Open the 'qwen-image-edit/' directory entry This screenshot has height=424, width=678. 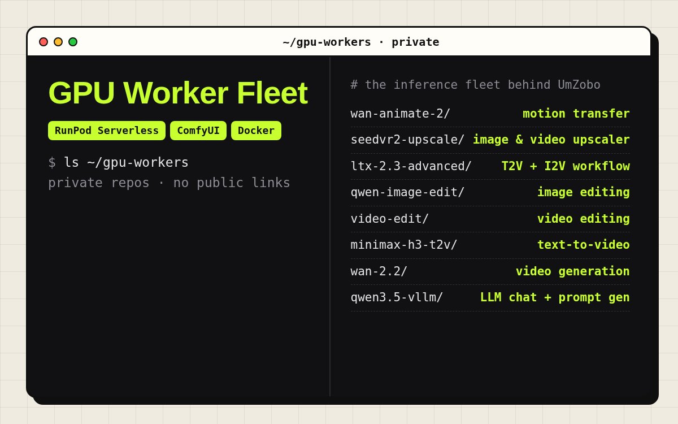pos(407,192)
